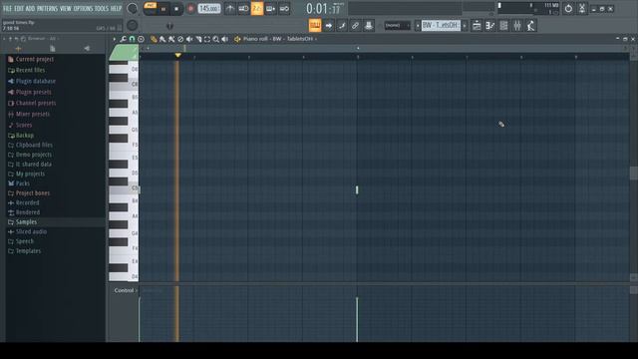Choose the Select marquee tool in piano roll
Viewport: 638px width, 359px height.
click(207, 39)
